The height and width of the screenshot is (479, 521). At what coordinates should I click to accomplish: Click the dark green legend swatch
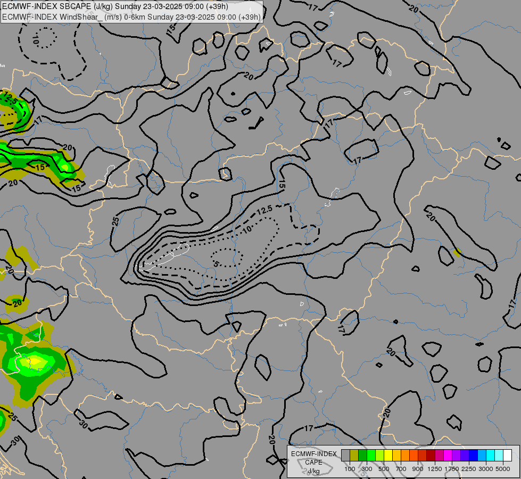click(363, 456)
